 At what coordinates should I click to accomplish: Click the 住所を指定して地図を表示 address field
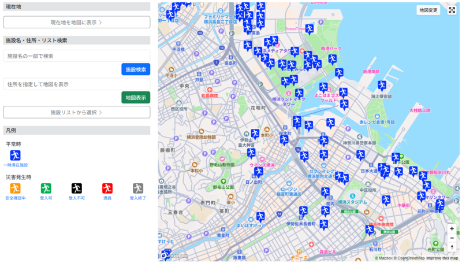coord(77,84)
